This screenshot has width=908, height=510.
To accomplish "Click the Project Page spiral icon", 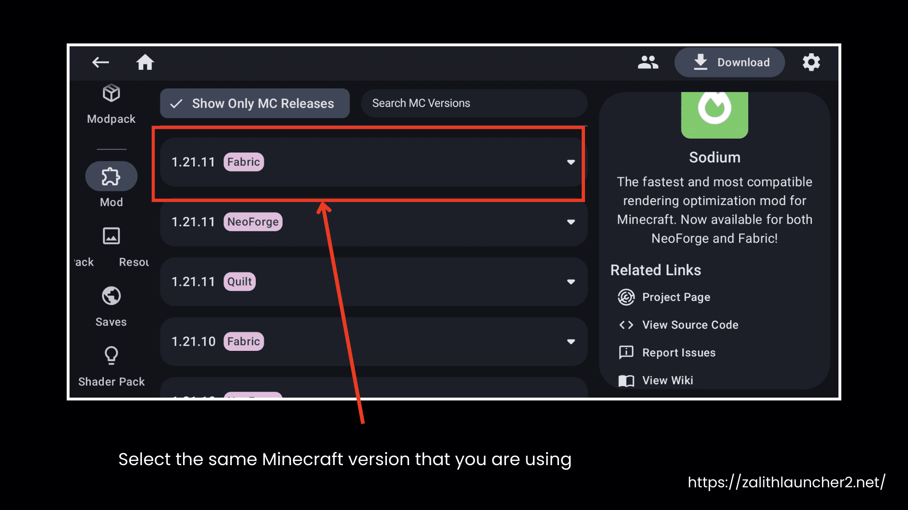I will coord(626,297).
